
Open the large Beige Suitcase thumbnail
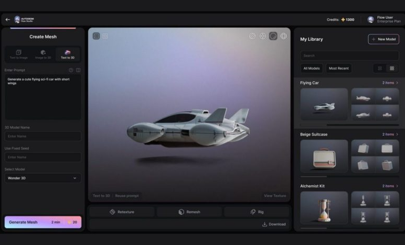coord(324,156)
